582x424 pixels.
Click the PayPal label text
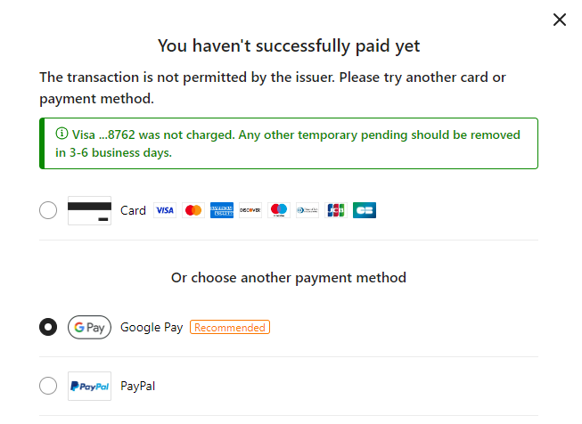pos(138,386)
